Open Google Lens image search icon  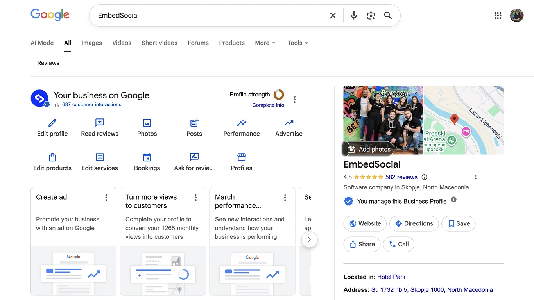pyautogui.click(x=371, y=15)
